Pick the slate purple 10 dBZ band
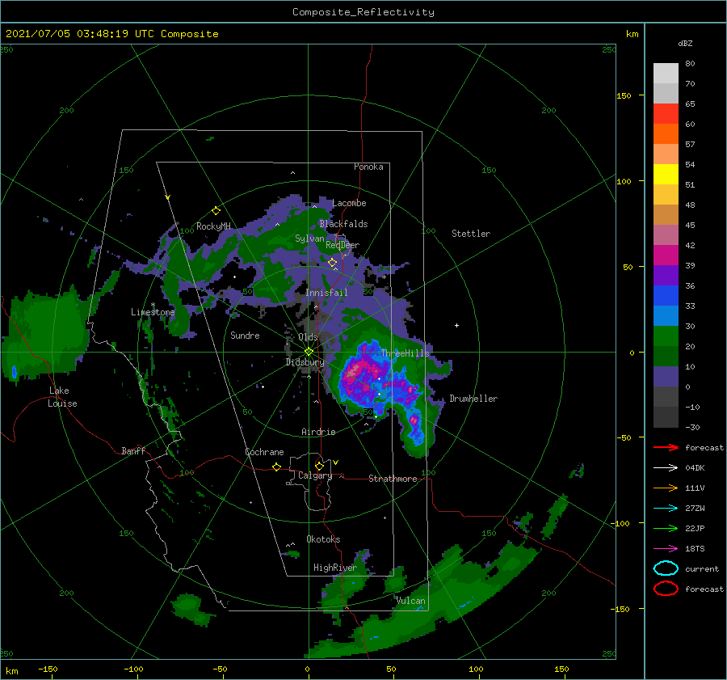727x680 pixels. (x=666, y=377)
